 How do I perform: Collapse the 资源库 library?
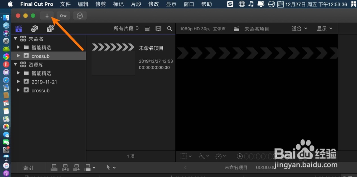click(x=15, y=65)
